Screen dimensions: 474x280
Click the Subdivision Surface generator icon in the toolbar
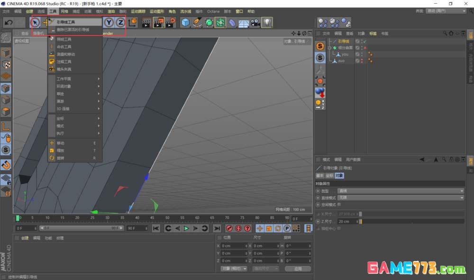(x=209, y=22)
